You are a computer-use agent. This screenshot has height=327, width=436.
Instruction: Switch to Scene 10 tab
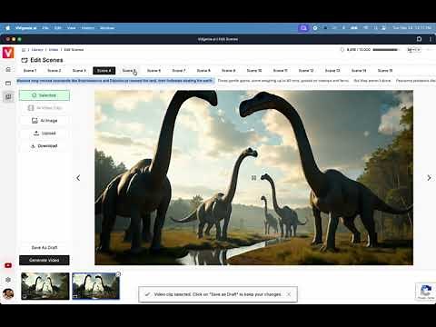tap(254, 71)
